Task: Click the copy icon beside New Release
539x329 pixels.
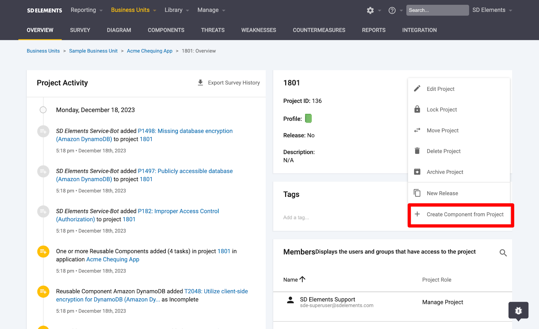Action: (x=417, y=193)
